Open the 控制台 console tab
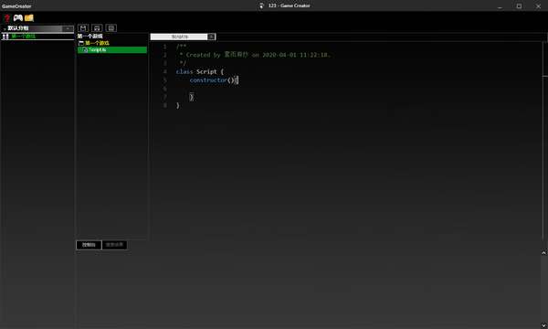 [x=89, y=245]
